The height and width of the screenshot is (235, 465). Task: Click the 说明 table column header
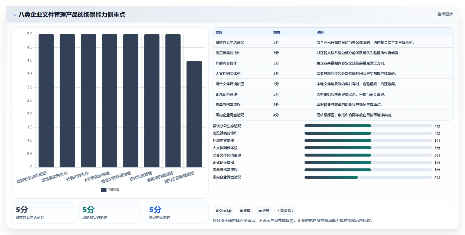[x=320, y=33]
